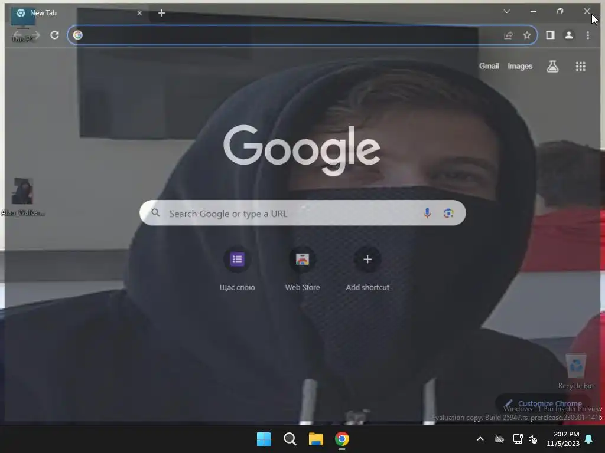605x453 pixels.
Task: Open the Chrome three-dot menu
Action: pos(588,35)
